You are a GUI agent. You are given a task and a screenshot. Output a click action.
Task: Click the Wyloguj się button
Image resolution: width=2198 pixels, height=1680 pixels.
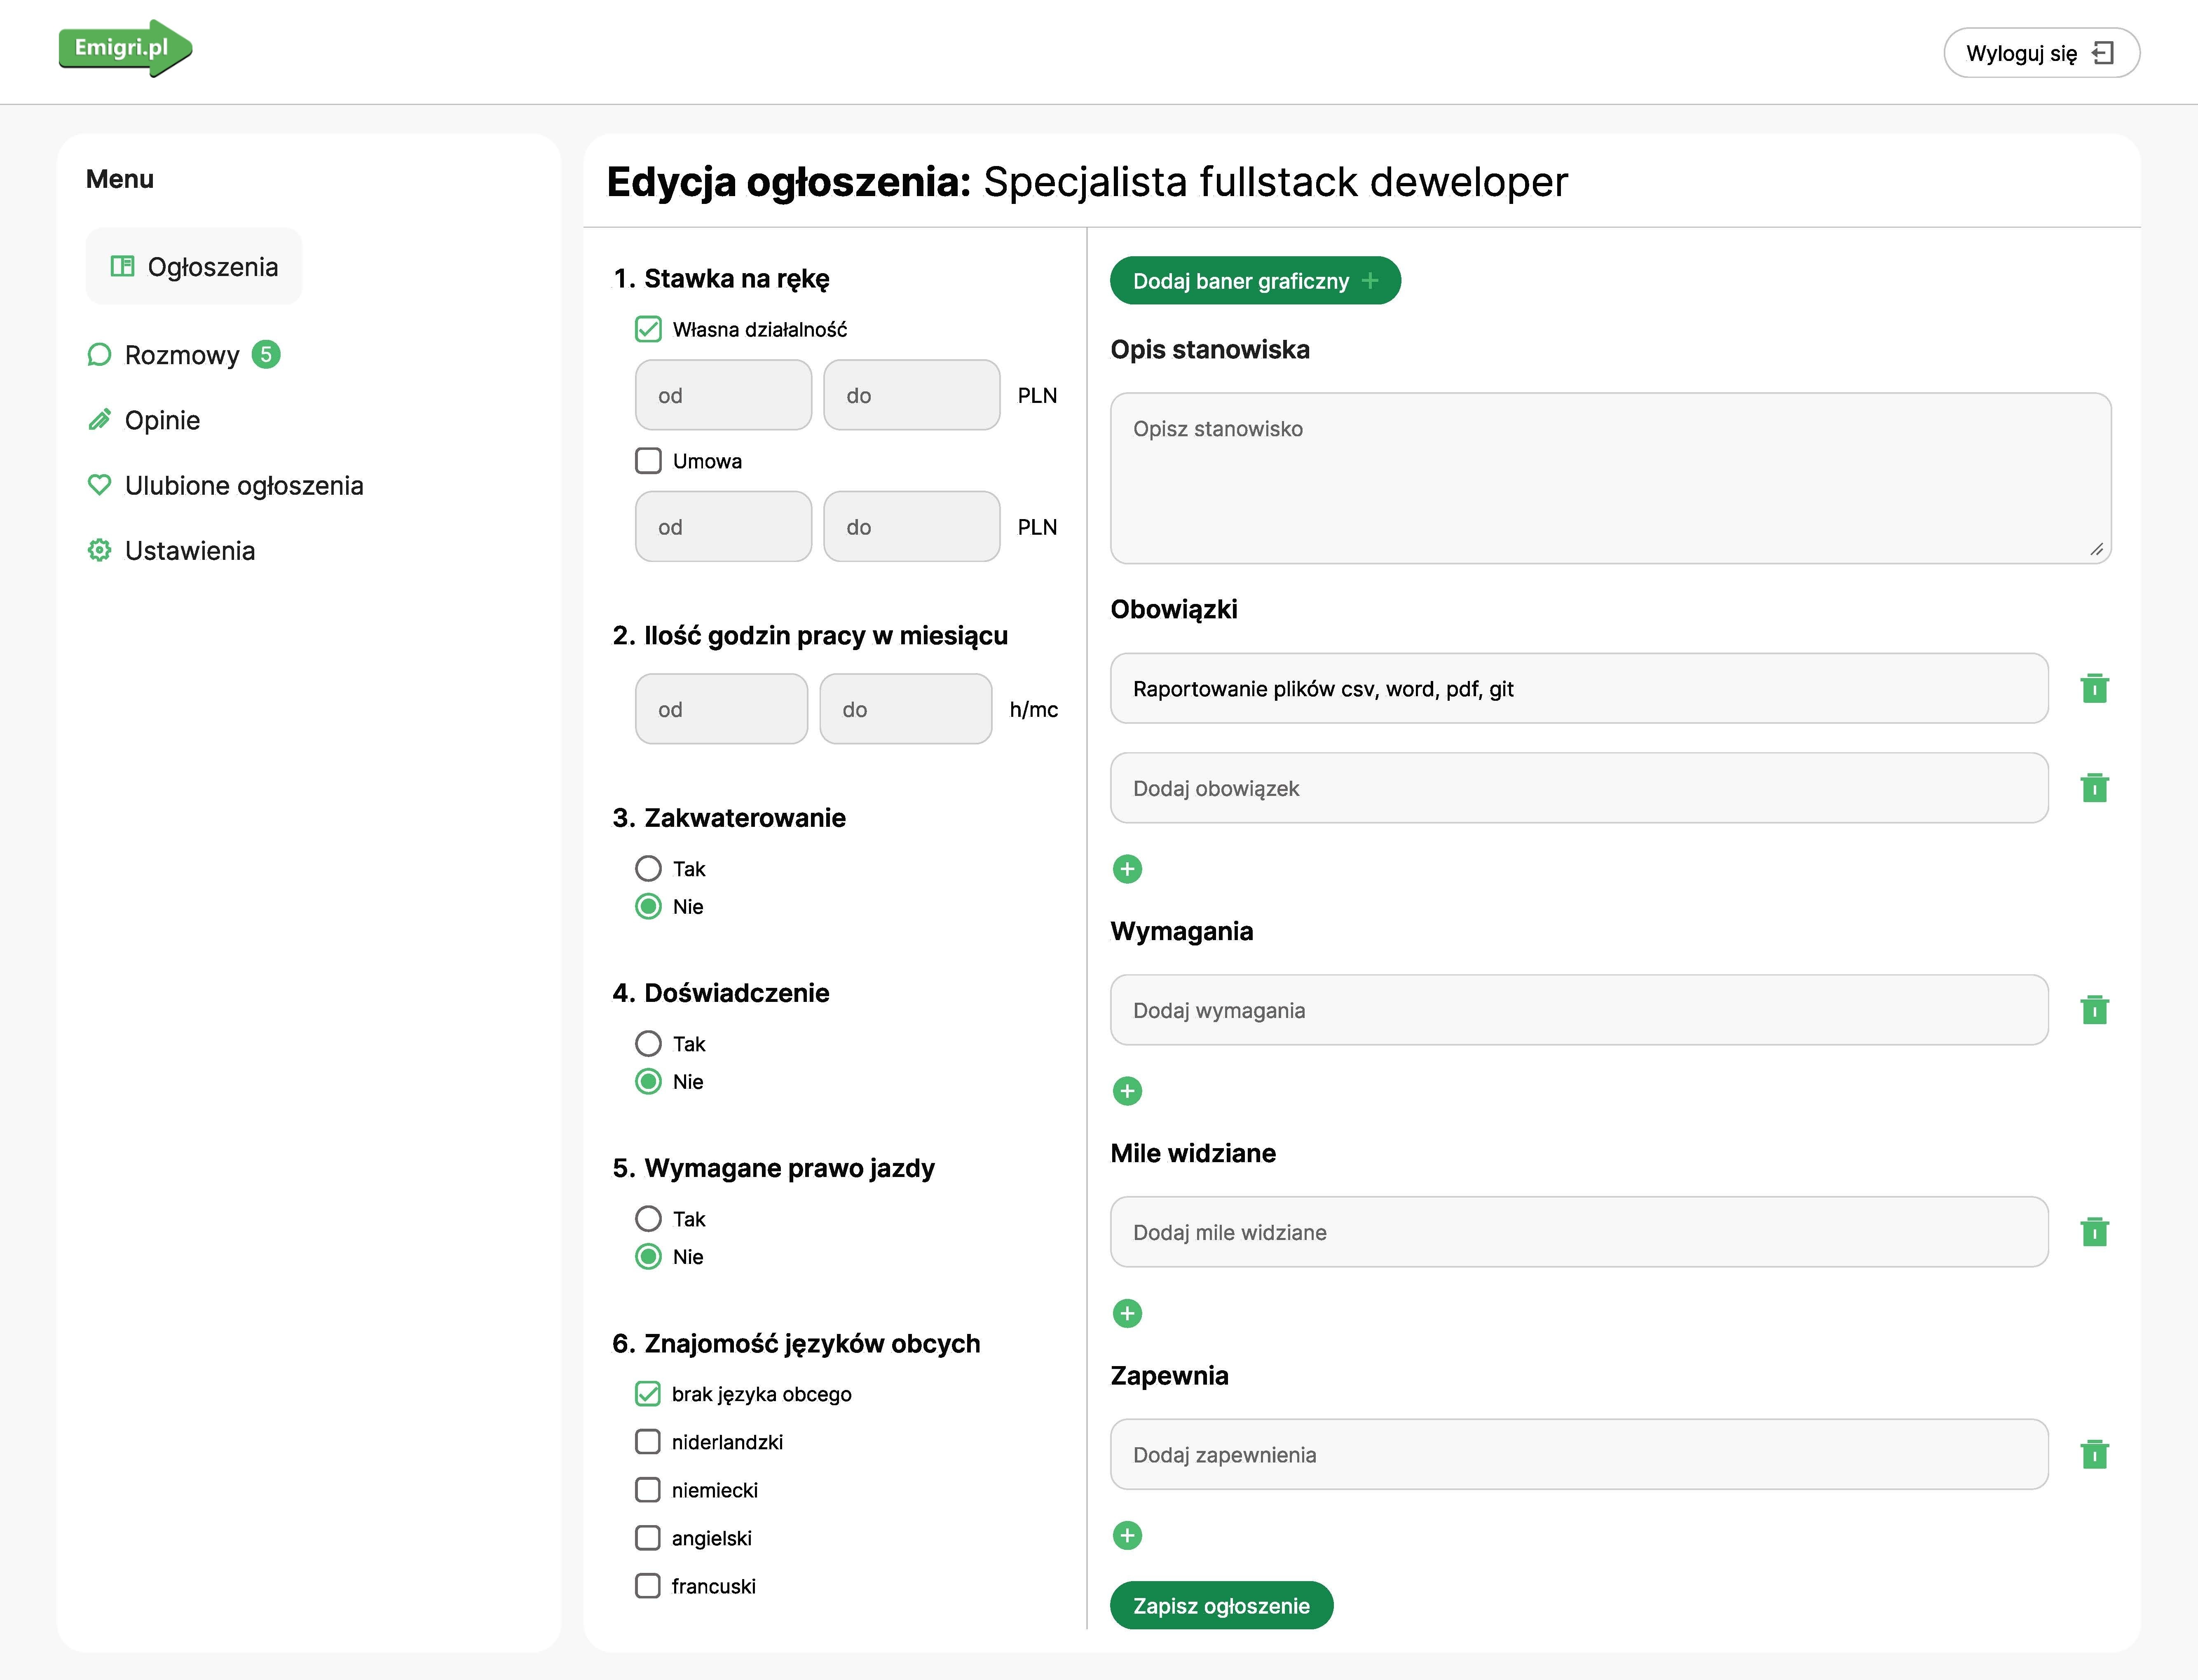[x=2041, y=53]
